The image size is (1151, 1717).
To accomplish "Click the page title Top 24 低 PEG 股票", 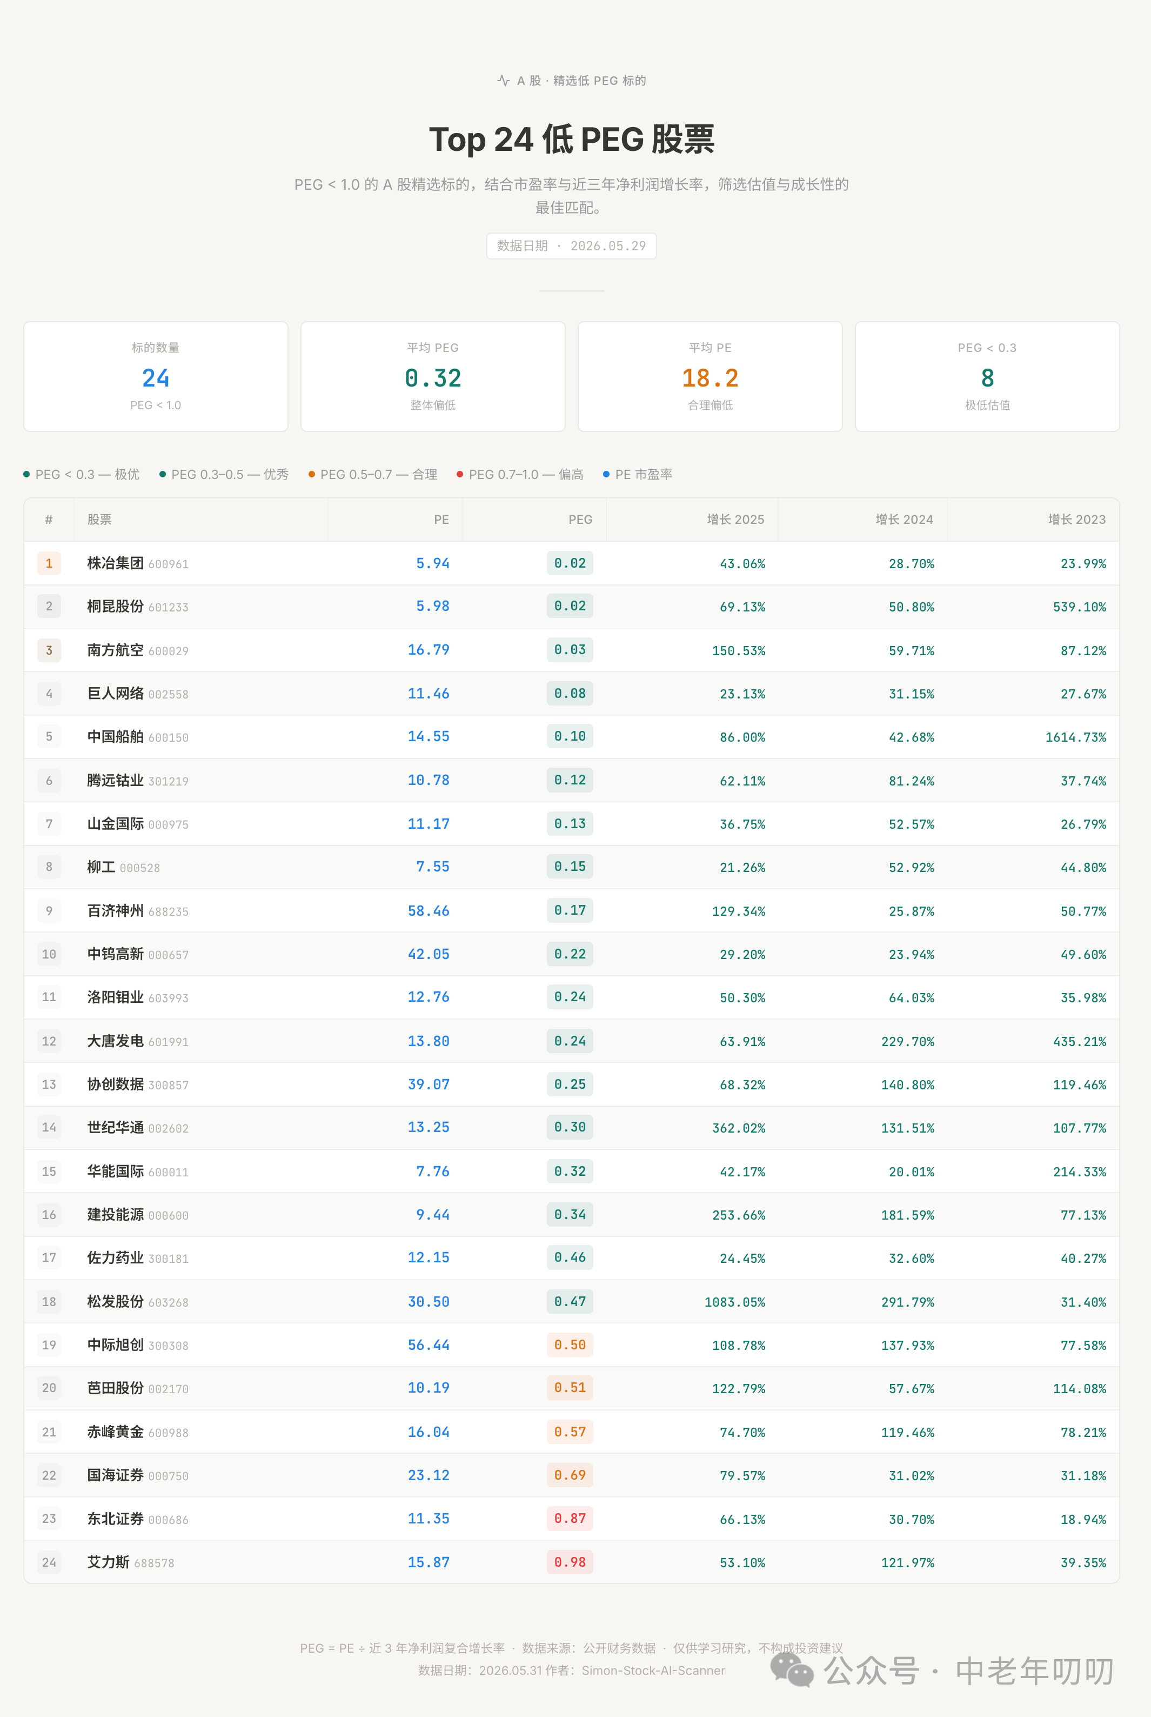I will 572,139.
